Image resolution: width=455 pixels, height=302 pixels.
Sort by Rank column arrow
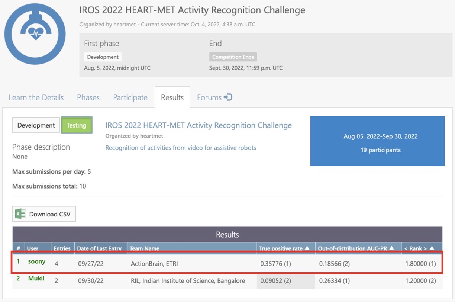pyautogui.click(x=432, y=248)
